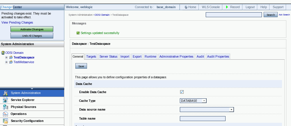
Task: Click the System Administration tools icon
Action: pos(6,93)
